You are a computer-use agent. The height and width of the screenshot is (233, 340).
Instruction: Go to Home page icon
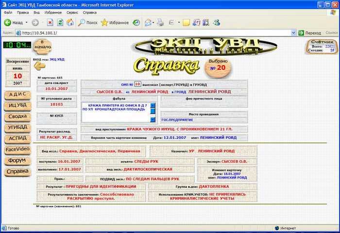pyautogui.click(x=70, y=22)
